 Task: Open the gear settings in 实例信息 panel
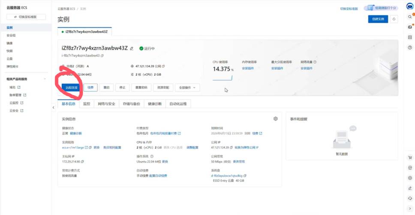coord(275,119)
